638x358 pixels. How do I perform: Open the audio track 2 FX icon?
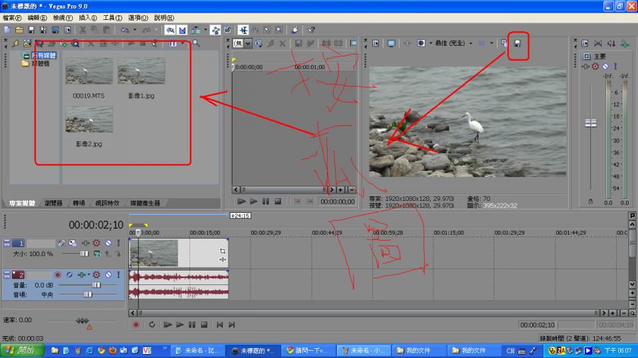pos(82,274)
